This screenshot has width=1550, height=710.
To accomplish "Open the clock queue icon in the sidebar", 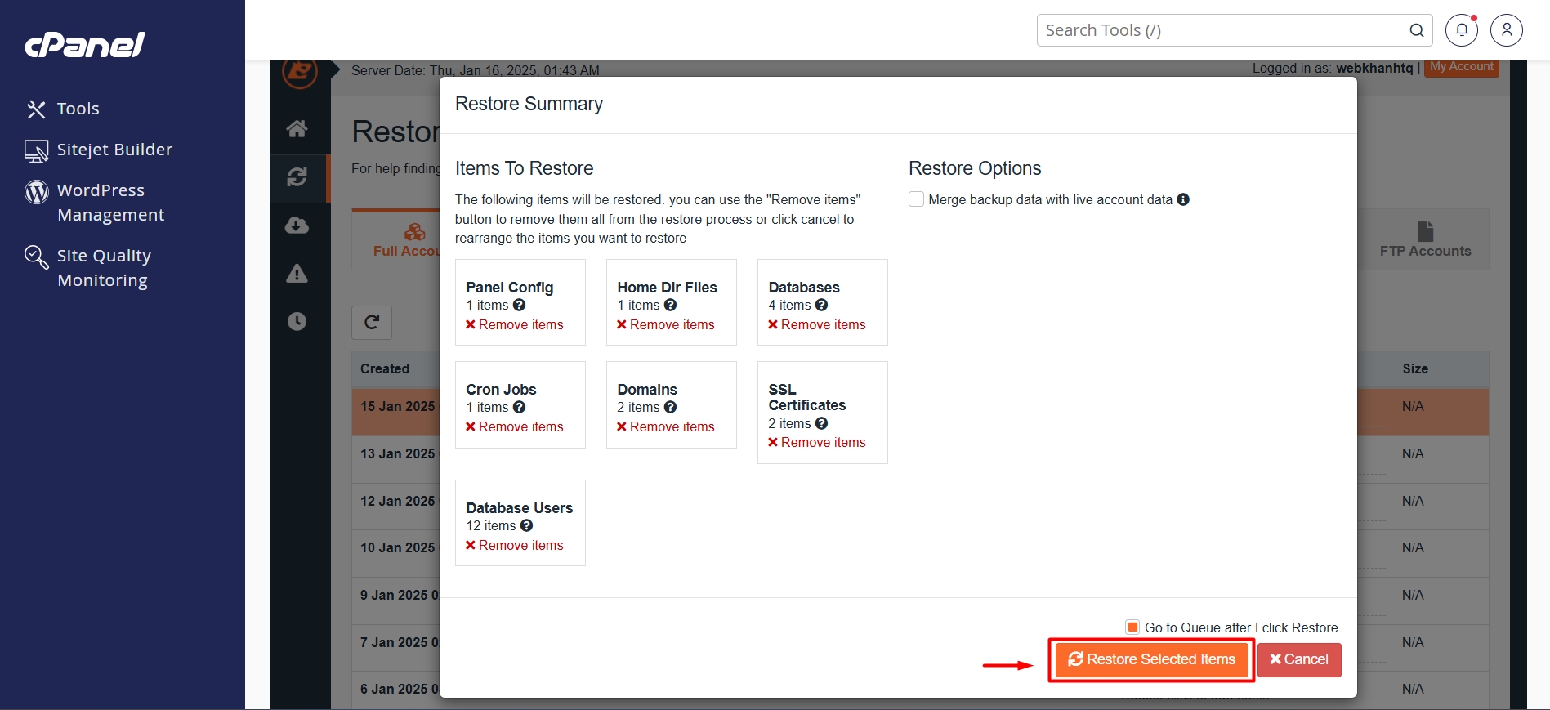I will [297, 321].
